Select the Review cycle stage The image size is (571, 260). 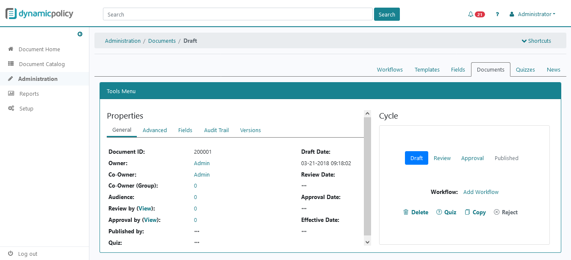pyautogui.click(x=442, y=158)
